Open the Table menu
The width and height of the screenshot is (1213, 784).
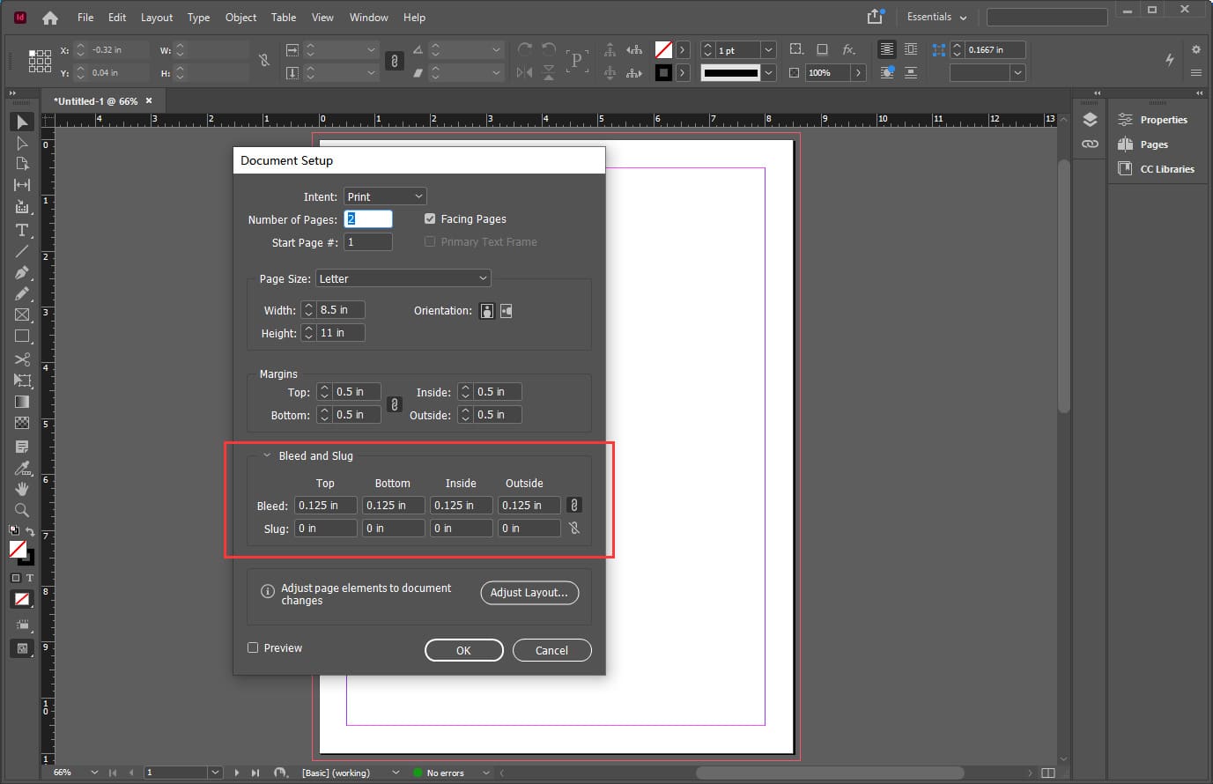tap(283, 17)
